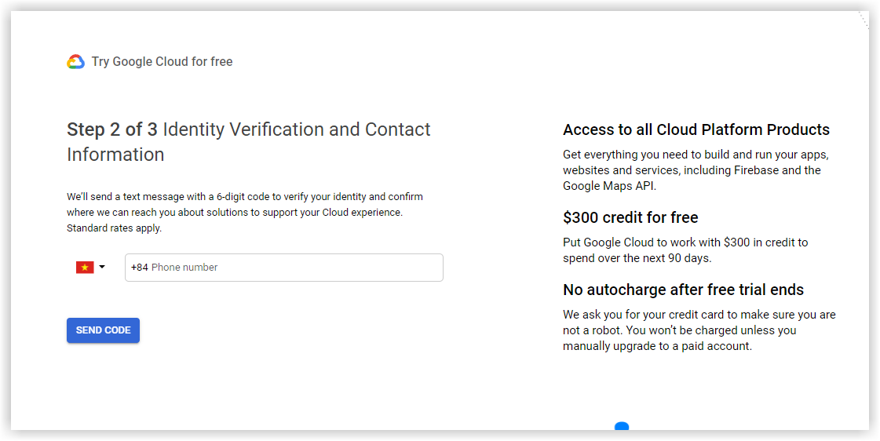
Task: Click the 'Step 2 of 3' heading text
Action: coord(112,129)
